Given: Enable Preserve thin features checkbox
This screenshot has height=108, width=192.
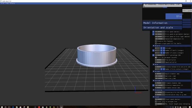Looking at the screenshot, I should click(156, 41).
